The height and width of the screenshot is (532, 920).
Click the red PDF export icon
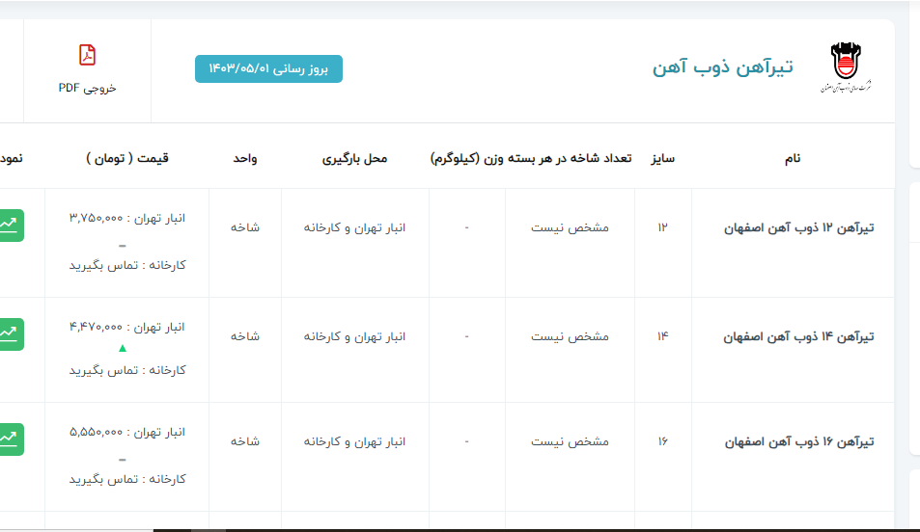click(x=87, y=55)
